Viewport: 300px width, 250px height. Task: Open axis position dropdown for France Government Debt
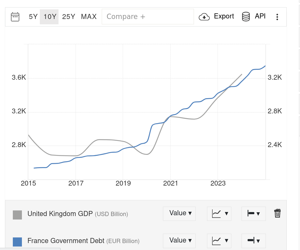[x=254, y=241]
